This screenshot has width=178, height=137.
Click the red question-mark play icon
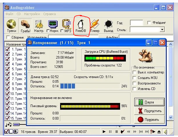click(153, 132)
